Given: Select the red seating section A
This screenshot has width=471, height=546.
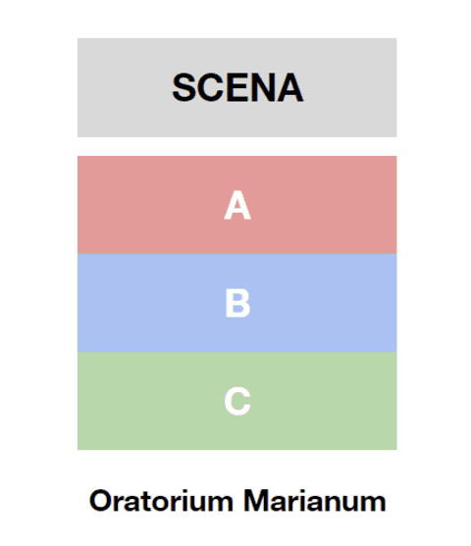Looking at the screenshot, I should coord(237,205).
